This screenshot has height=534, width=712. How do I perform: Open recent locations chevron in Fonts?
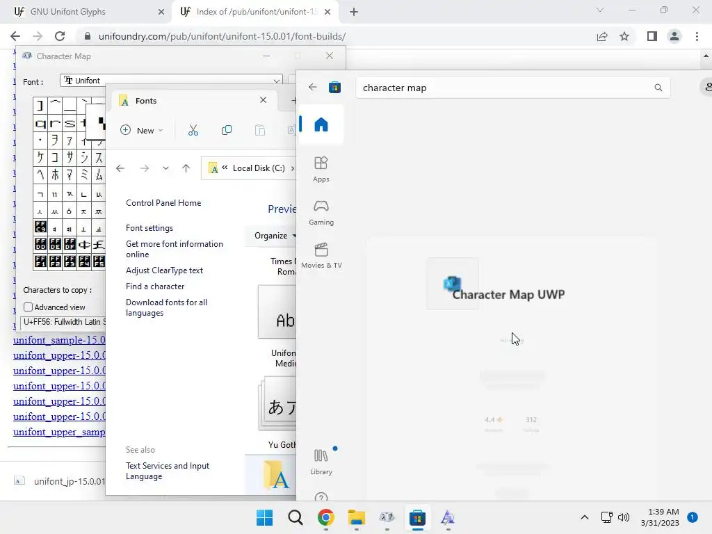coord(165,168)
